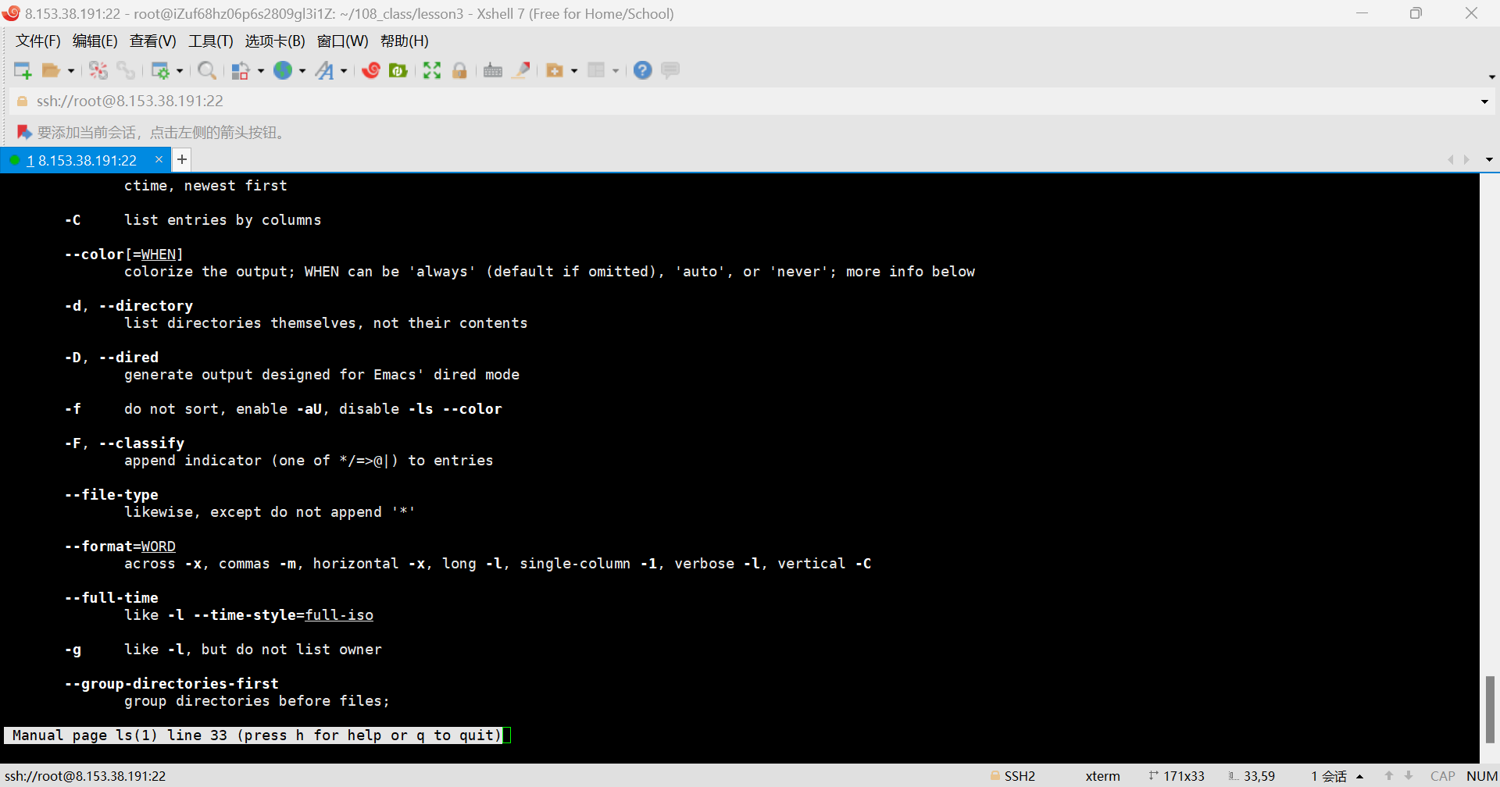
Task: Click the ssh address bar field
Action: (x=750, y=101)
